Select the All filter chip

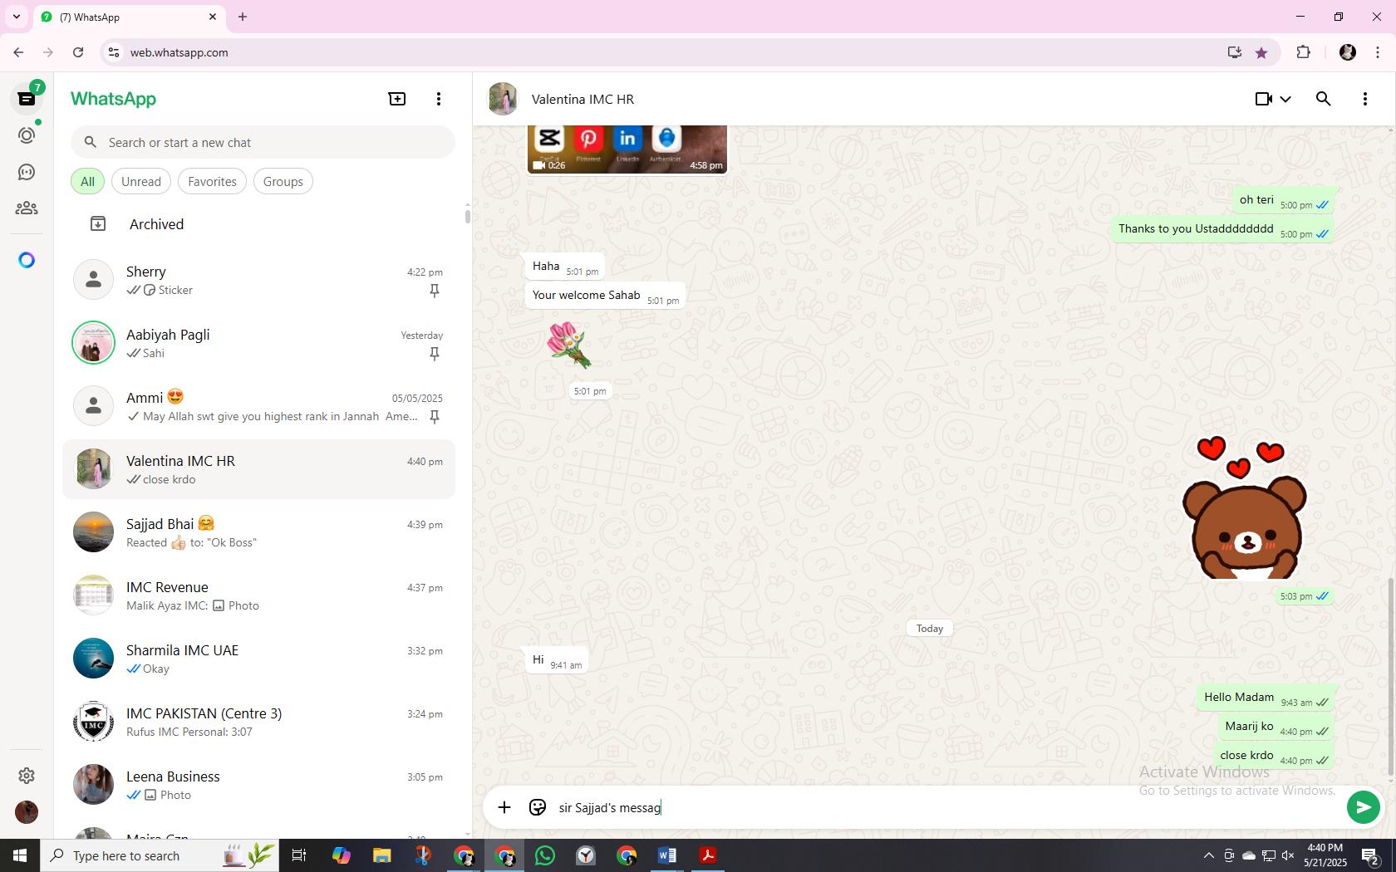(x=87, y=182)
